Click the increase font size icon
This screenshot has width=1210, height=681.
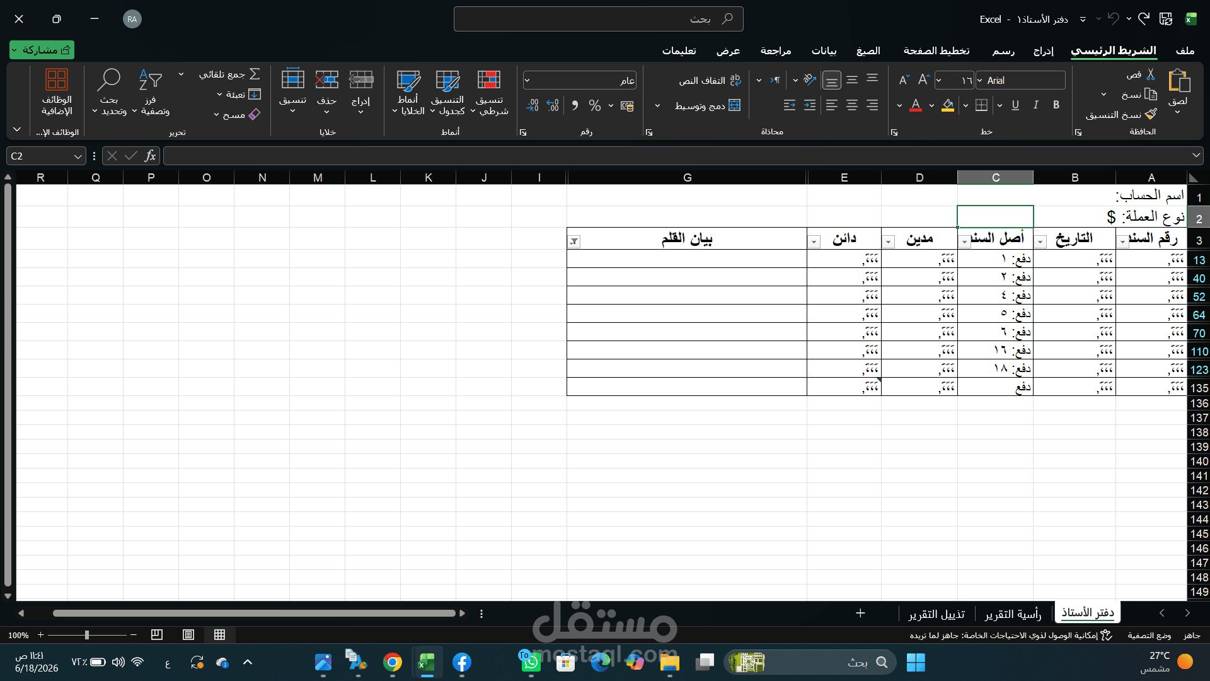point(924,80)
